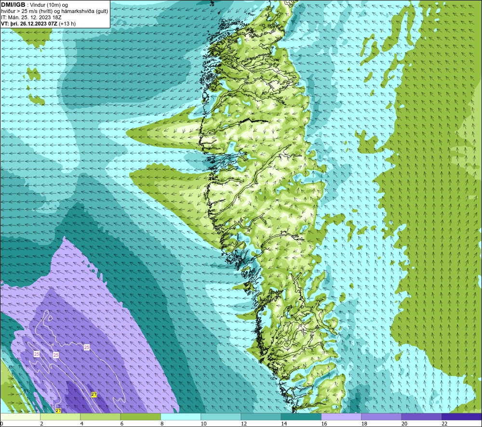Click the legend scale label '2'
482x427 pixels.
(x=41, y=424)
